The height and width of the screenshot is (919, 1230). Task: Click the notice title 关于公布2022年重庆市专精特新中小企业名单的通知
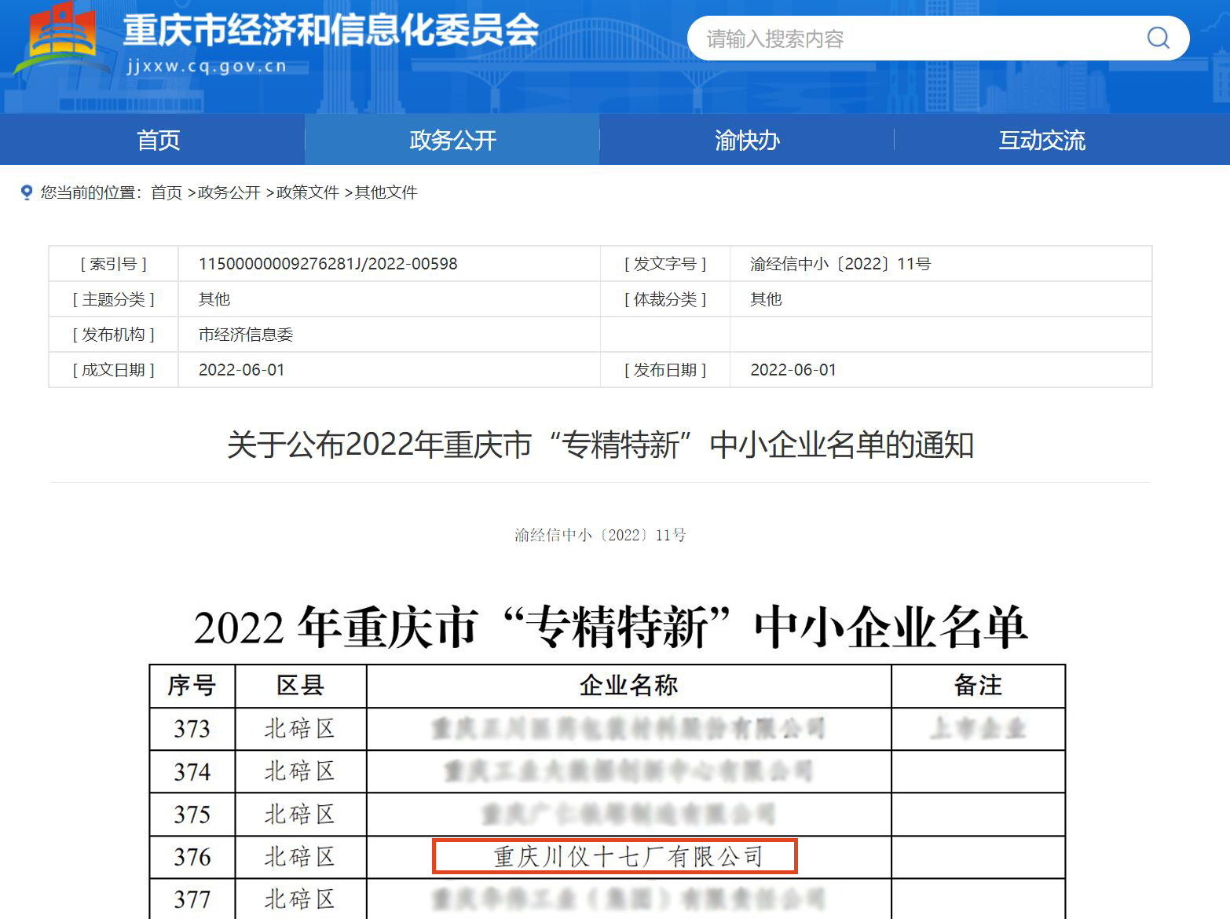point(600,445)
